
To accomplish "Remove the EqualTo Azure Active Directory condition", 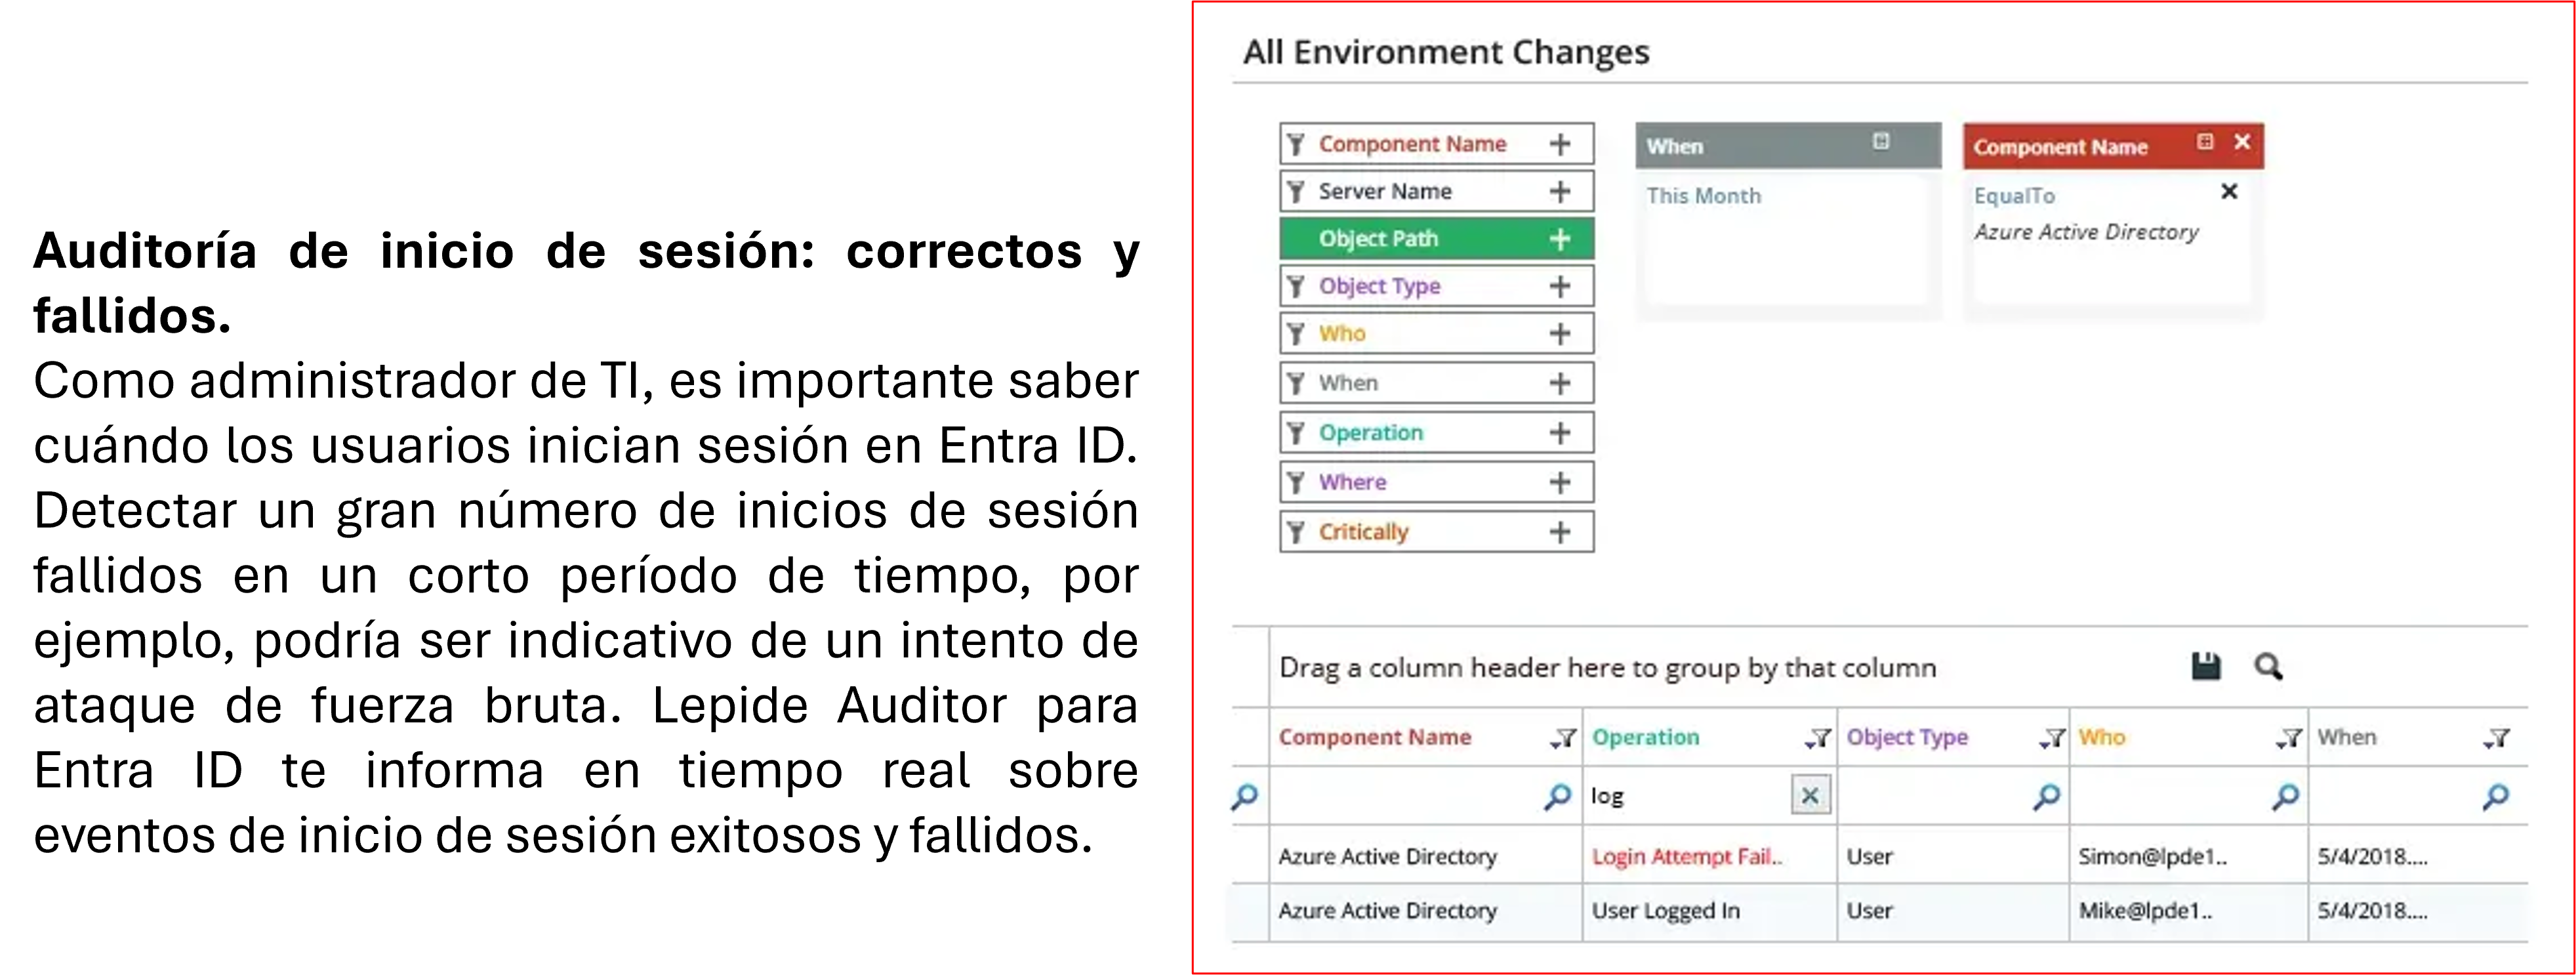I will point(2229,191).
